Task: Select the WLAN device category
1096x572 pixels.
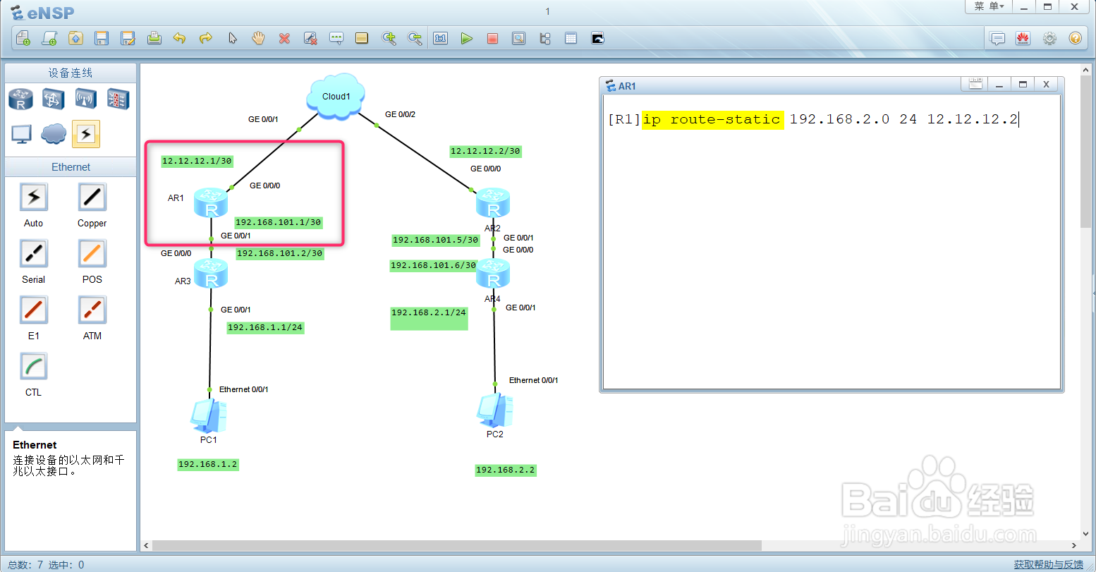Action: pos(86,99)
